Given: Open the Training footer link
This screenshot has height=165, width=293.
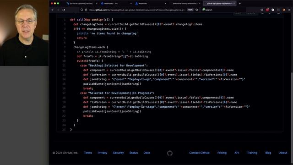Looking at the screenshot, I should (x=252, y=153).
